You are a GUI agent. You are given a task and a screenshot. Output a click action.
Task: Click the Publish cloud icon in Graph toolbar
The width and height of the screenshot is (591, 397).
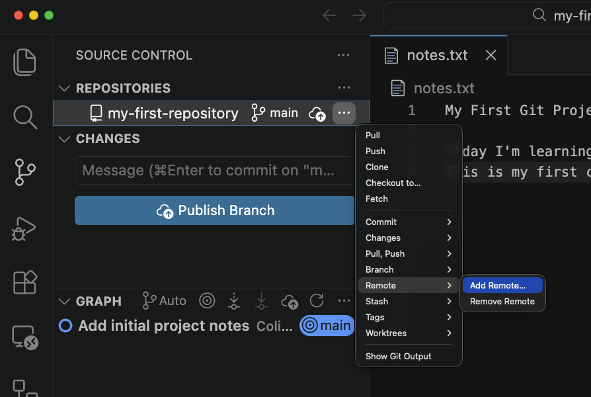[x=290, y=302]
